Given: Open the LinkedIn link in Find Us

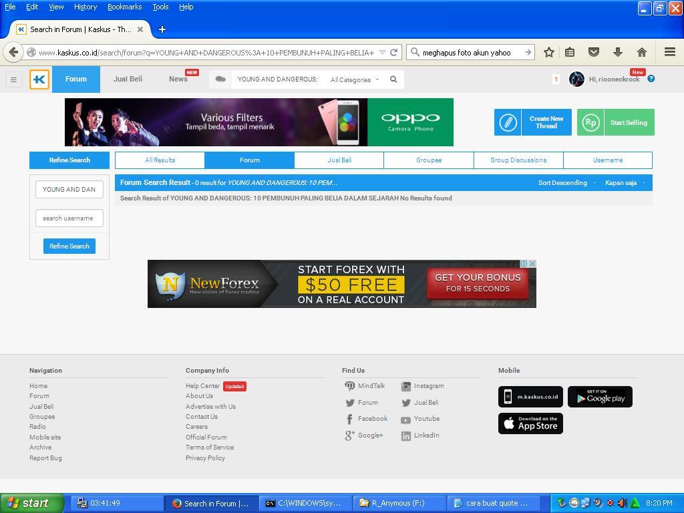Looking at the screenshot, I should click(421, 436).
